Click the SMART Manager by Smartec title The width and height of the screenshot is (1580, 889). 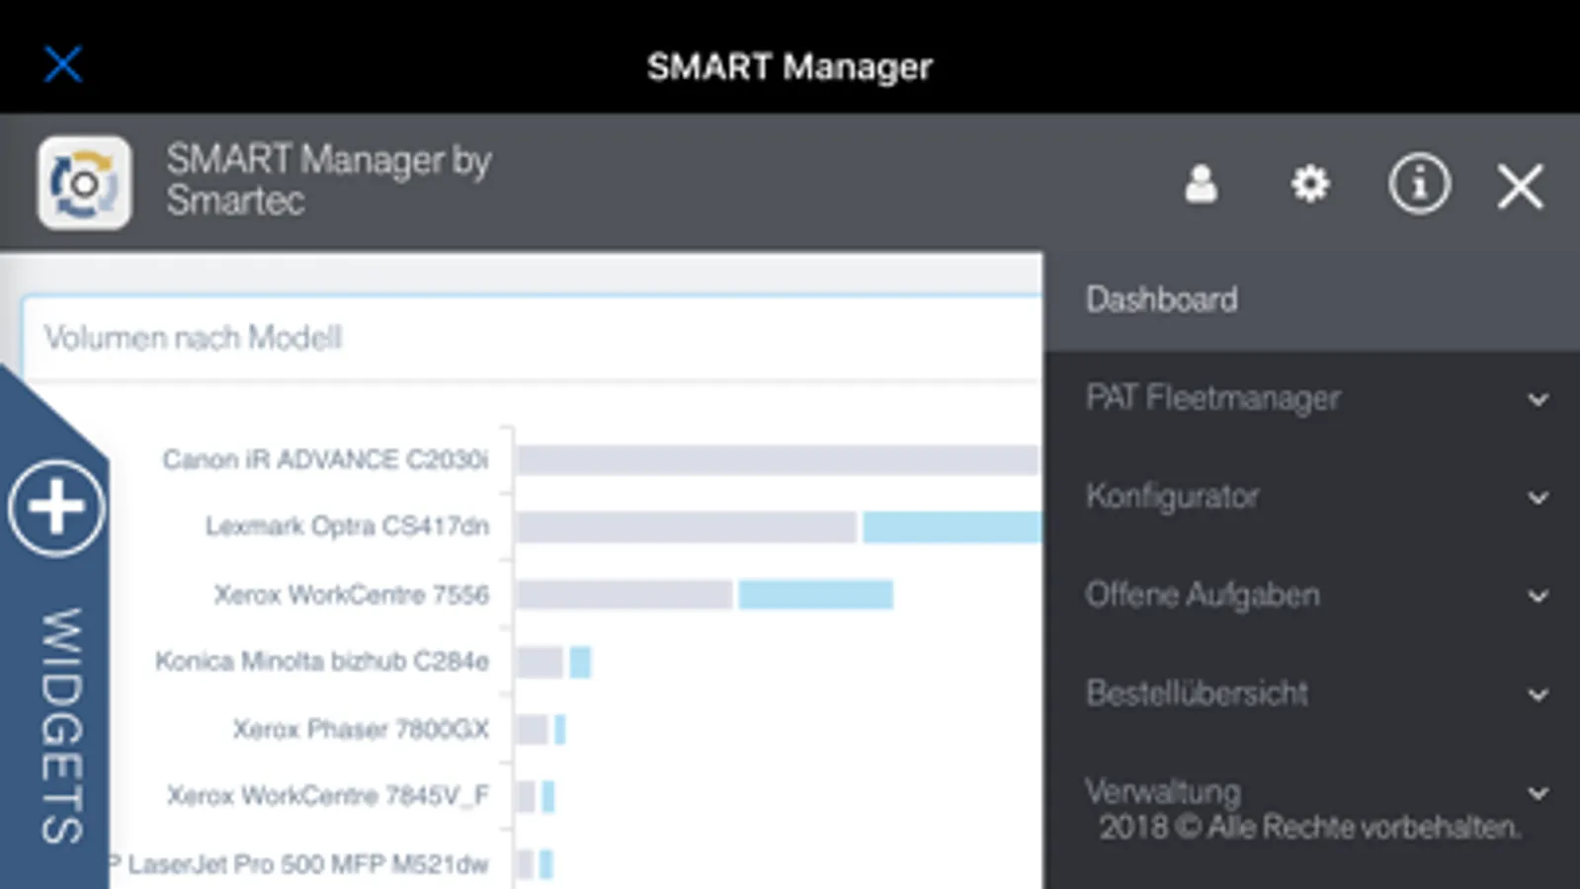coord(329,180)
